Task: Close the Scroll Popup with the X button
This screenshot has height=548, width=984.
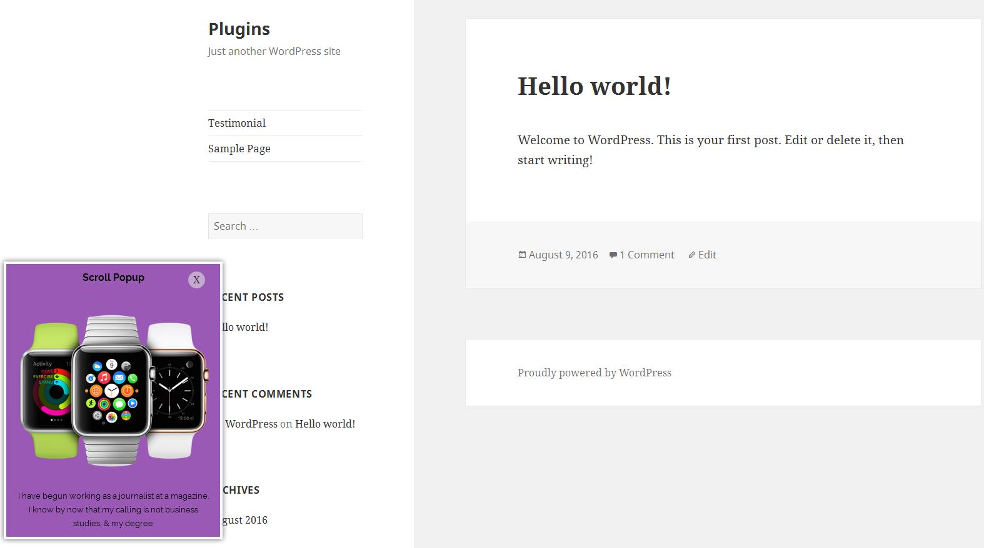Action: (x=196, y=280)
